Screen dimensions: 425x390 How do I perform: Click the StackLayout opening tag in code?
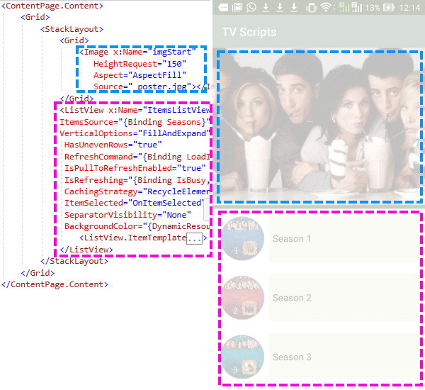72,29
